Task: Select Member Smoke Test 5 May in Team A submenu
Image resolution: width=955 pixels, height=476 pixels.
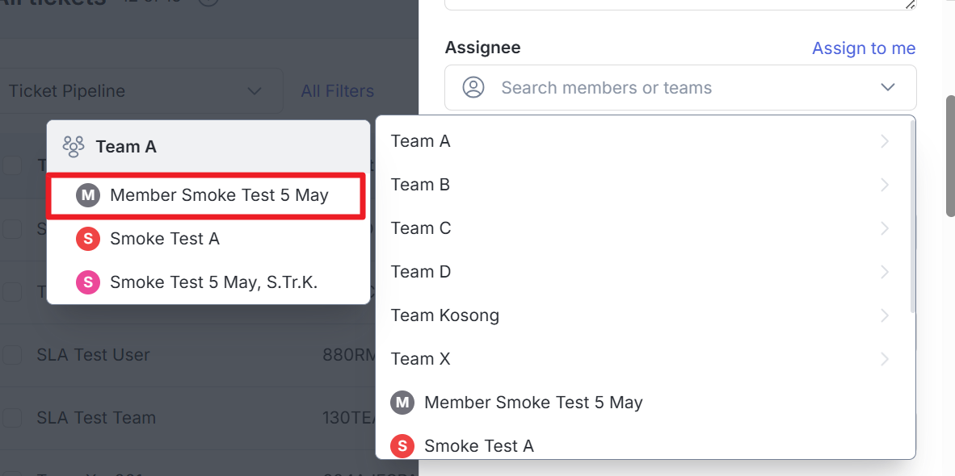Action: [x=219, y=195]
